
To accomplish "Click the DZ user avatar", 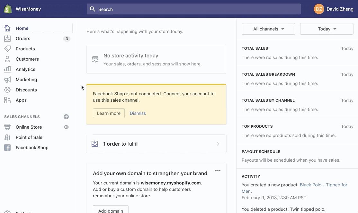I will (319, 9).
